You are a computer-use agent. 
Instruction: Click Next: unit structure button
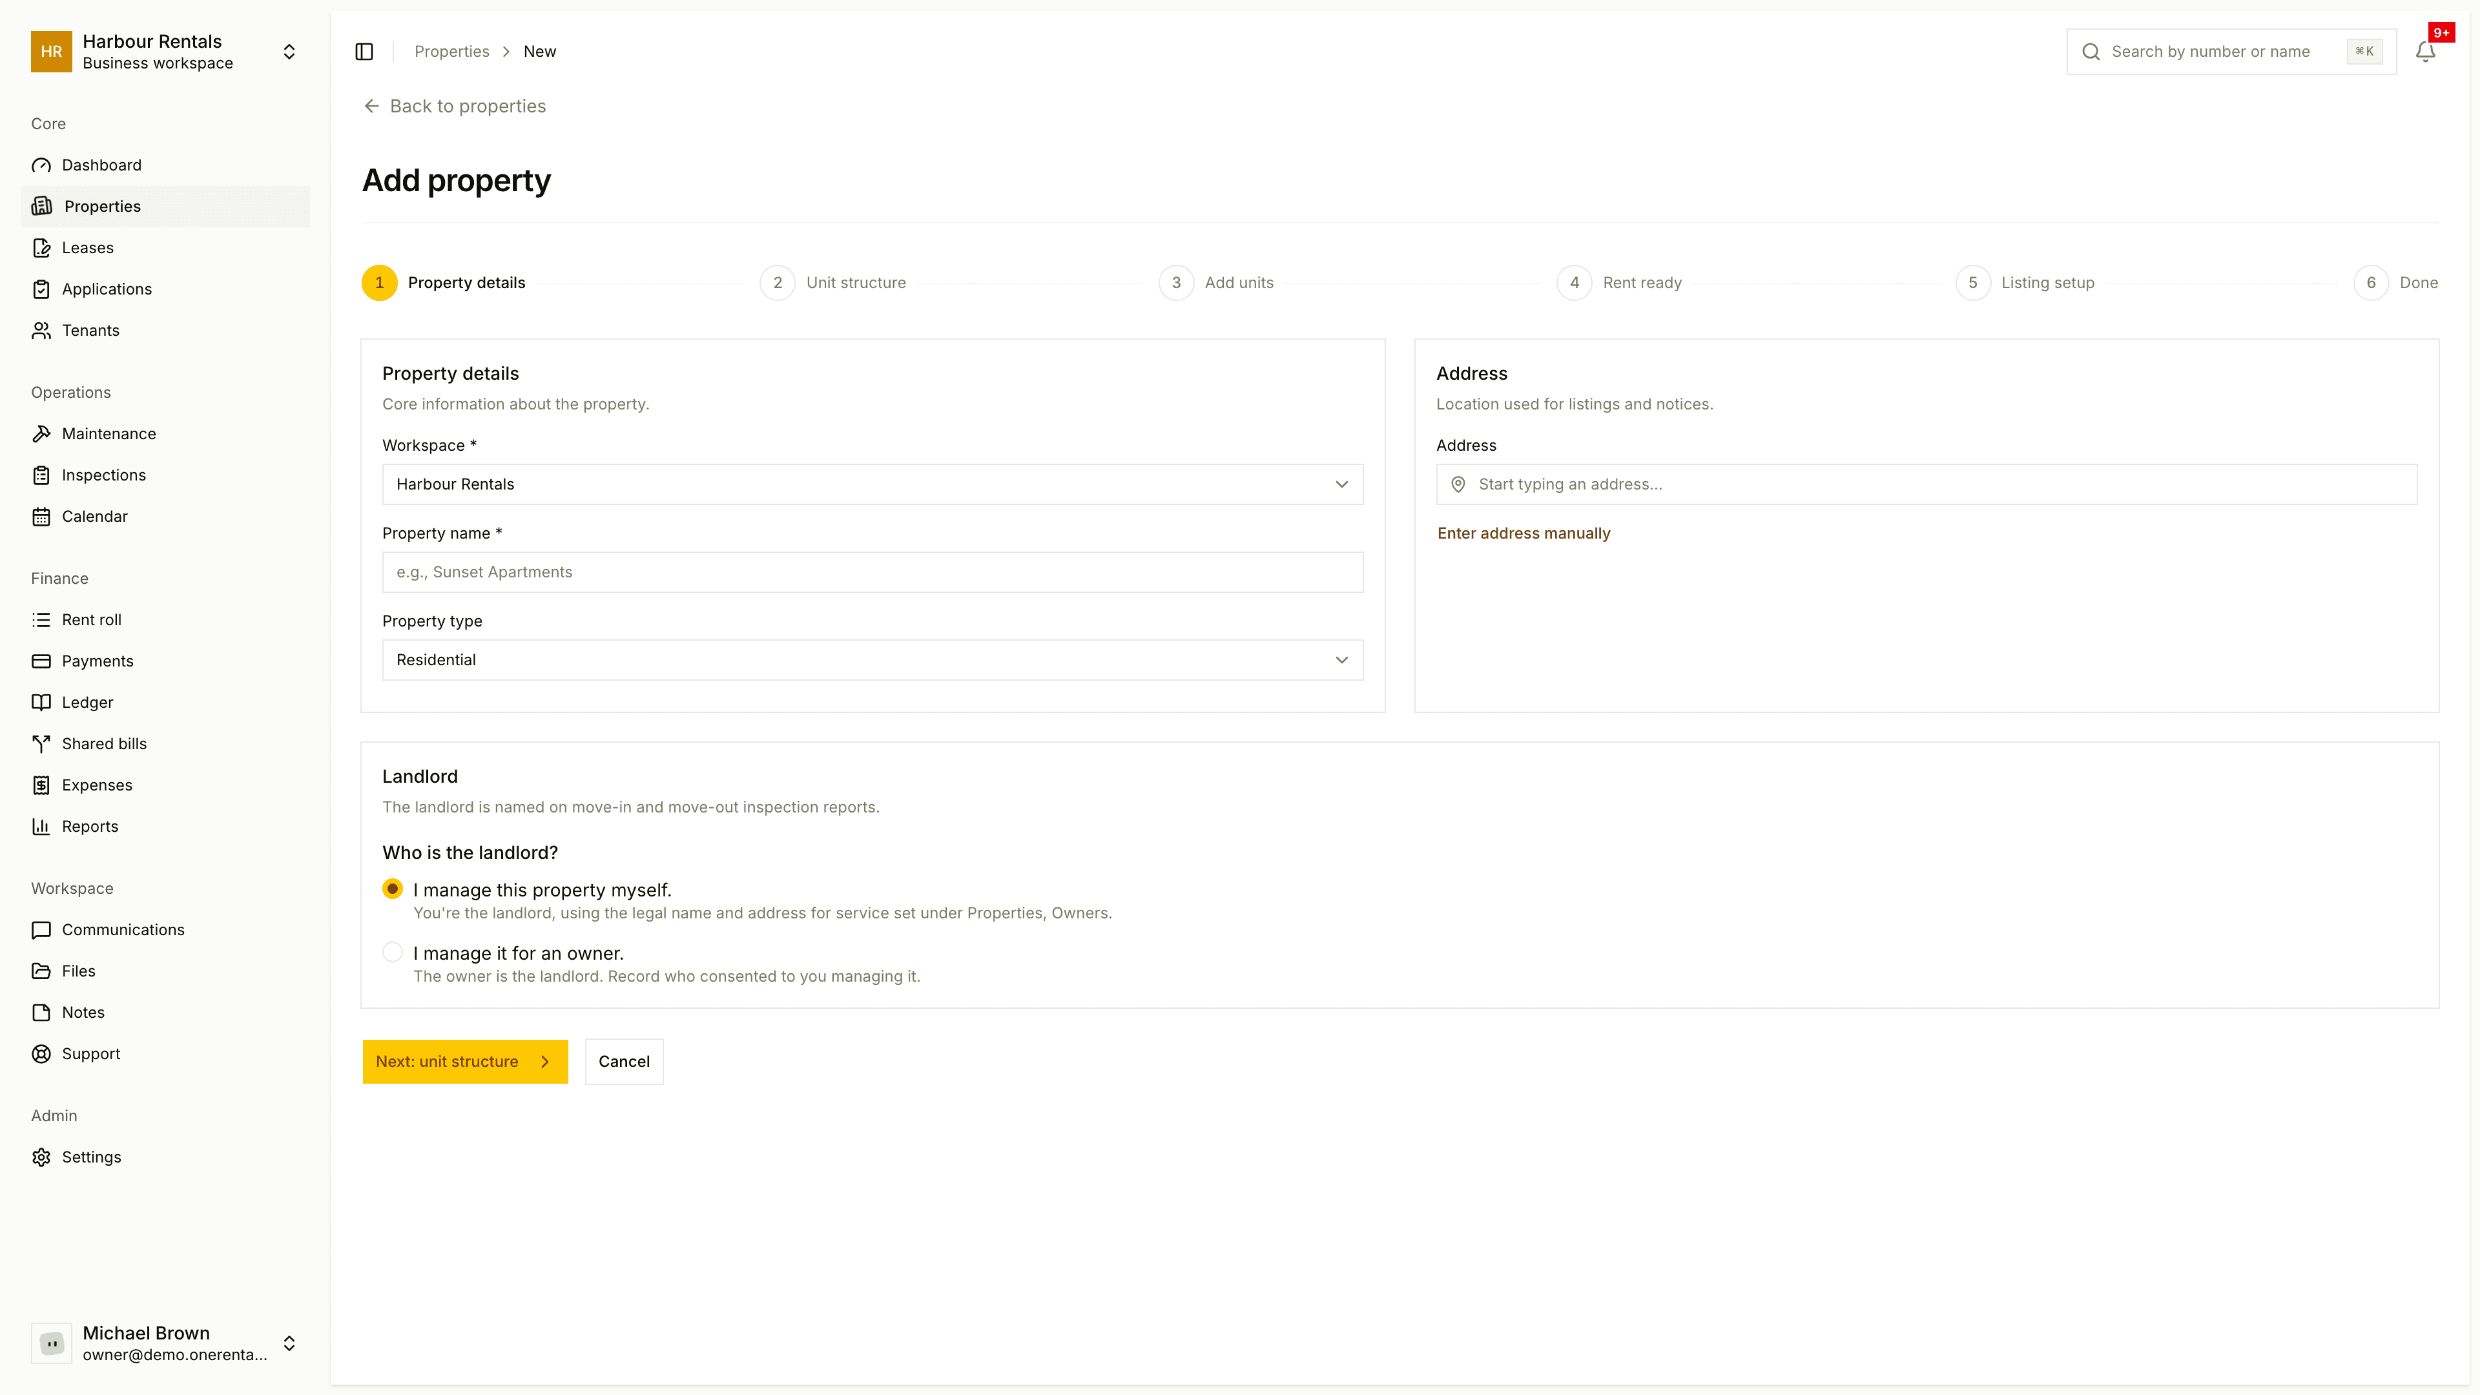(x=465, y=1062)
